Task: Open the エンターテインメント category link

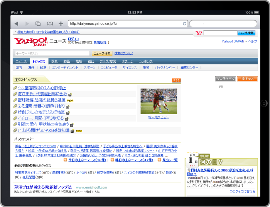Action: pyautogui.click(x=65, y=67)
